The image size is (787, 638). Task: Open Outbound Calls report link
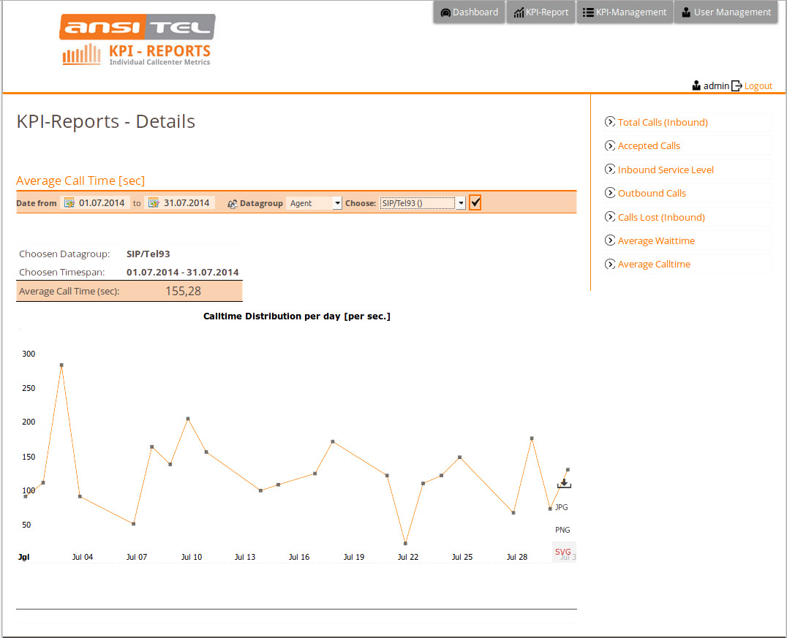pos(652,193)
